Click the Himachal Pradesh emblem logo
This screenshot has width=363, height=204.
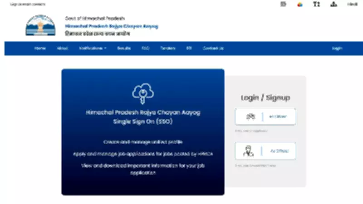40,25
